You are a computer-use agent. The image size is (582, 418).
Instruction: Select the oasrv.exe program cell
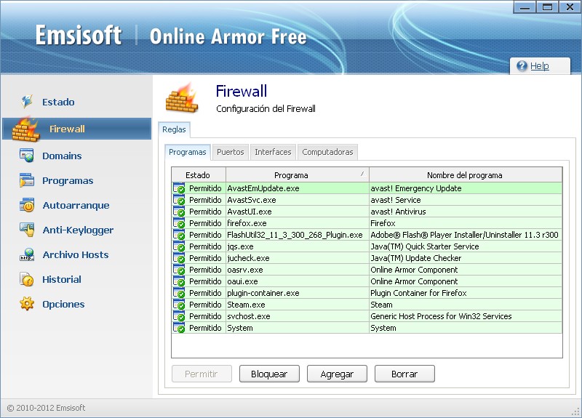point(298,270)
